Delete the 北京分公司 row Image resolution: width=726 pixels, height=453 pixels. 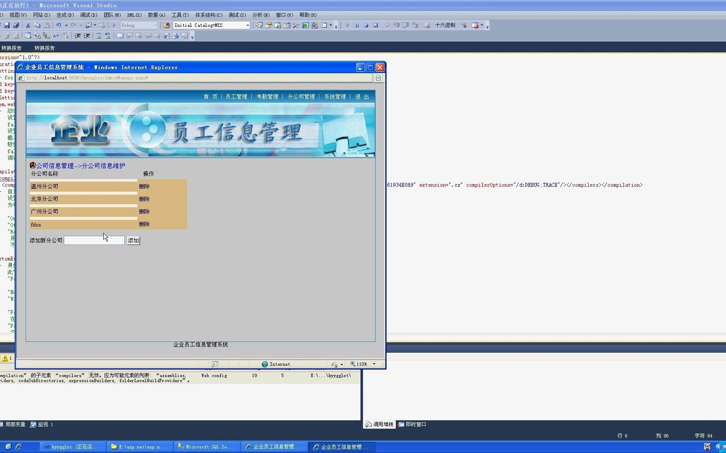tap(144, 199)
